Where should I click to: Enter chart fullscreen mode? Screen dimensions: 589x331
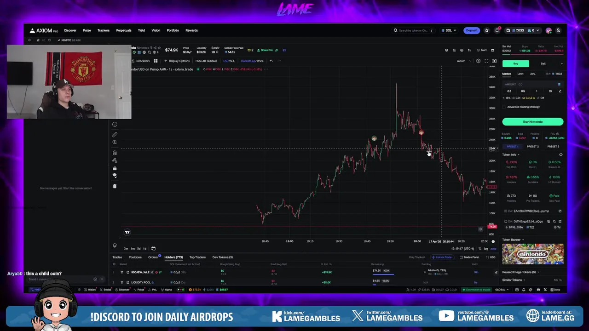[486, 61]
